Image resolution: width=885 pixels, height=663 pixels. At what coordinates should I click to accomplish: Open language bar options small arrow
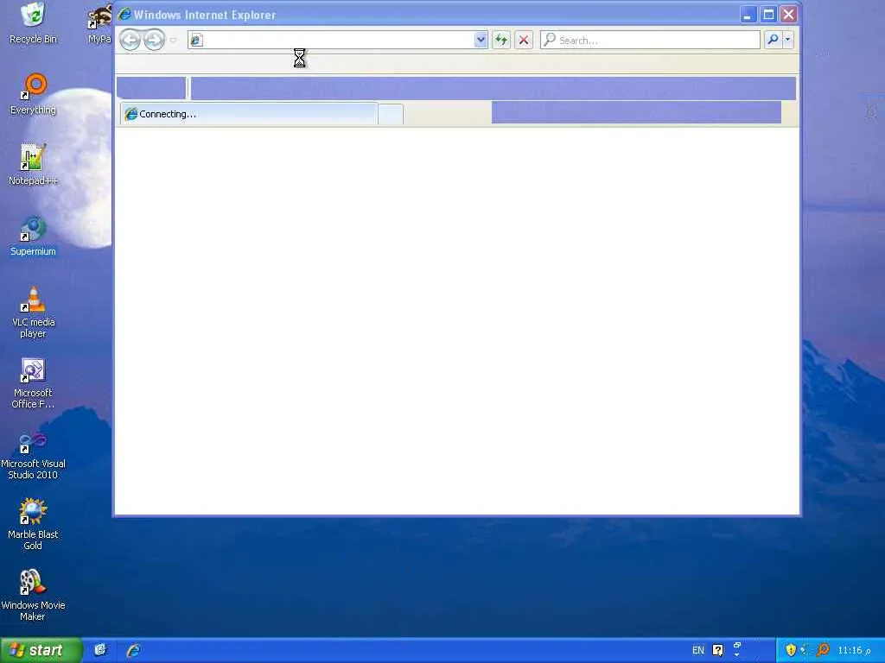pos(737,654)
